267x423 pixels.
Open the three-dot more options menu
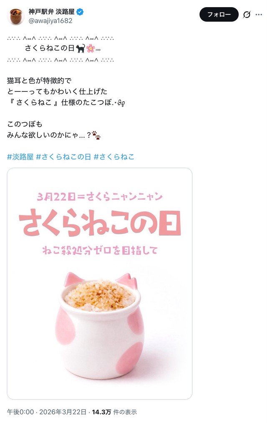pos(259,15)
